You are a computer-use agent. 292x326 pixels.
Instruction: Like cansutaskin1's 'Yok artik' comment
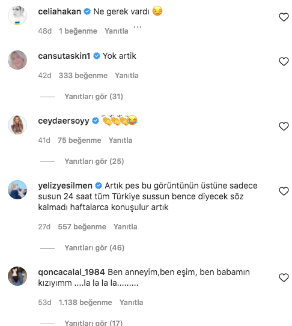284,62
